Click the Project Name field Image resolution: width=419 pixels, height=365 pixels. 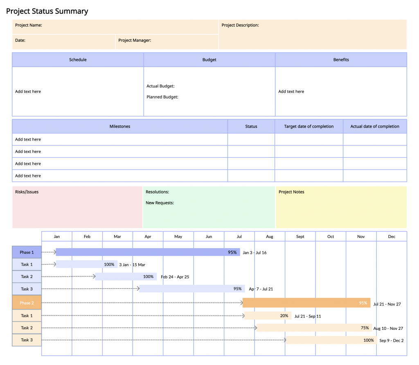click(x=115, y=26)
